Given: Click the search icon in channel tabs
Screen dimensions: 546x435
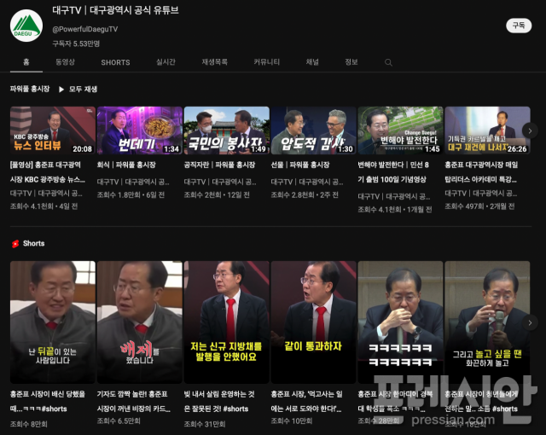Looking at the screenshot, I should pyautogui.click(x=388, y=62).
